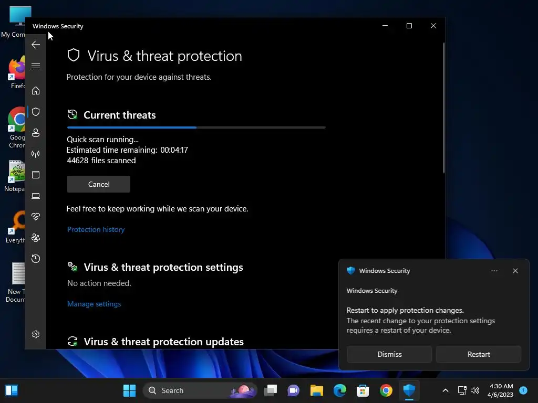Open Device security laptop icon
The height and width of the screenshot is (403, 538).
[x=36, y=196]
